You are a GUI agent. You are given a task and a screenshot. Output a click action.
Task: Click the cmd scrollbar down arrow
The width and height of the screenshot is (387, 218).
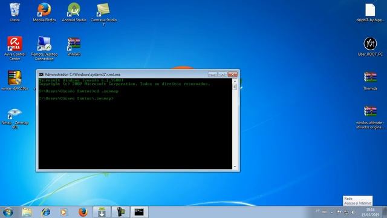pos(235,167)
